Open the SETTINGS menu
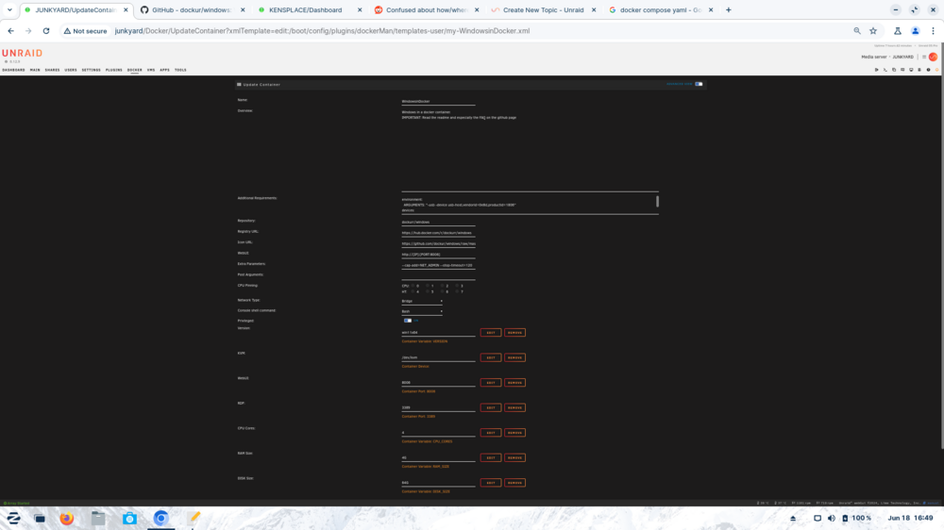The width and height of the screenshot is (944, 530). [91, 70]
